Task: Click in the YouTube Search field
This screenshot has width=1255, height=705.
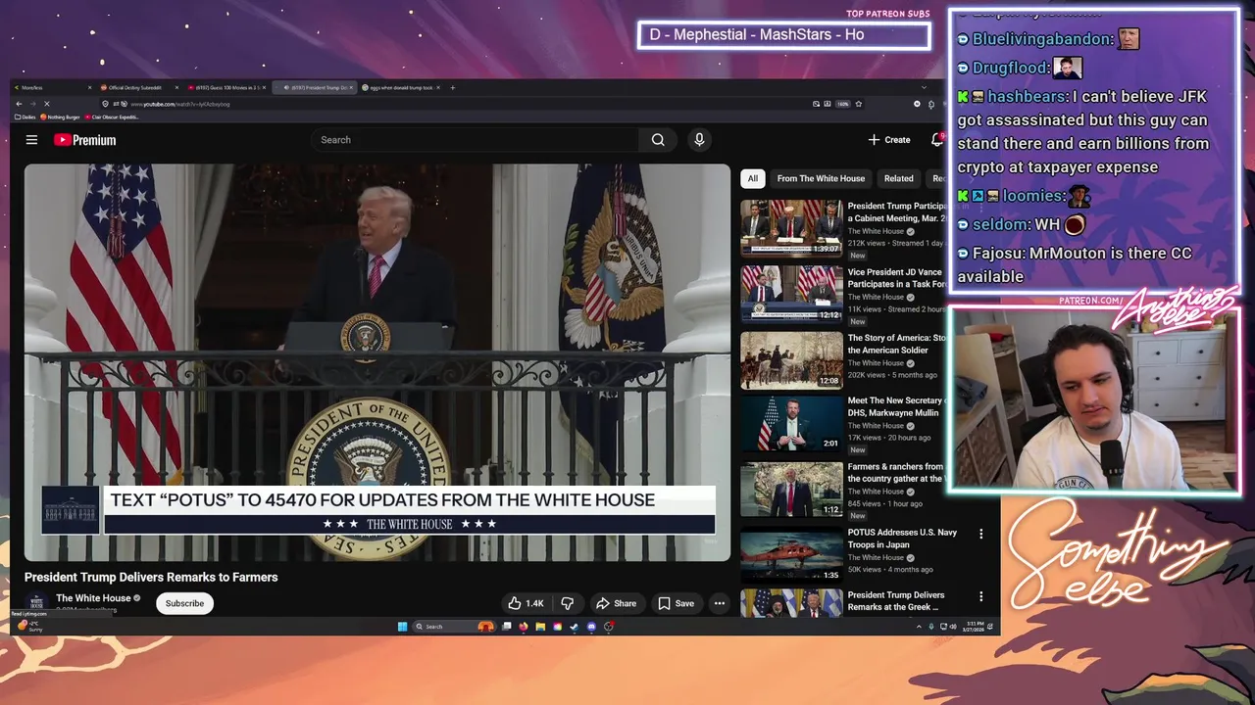Action: point(476,140)
